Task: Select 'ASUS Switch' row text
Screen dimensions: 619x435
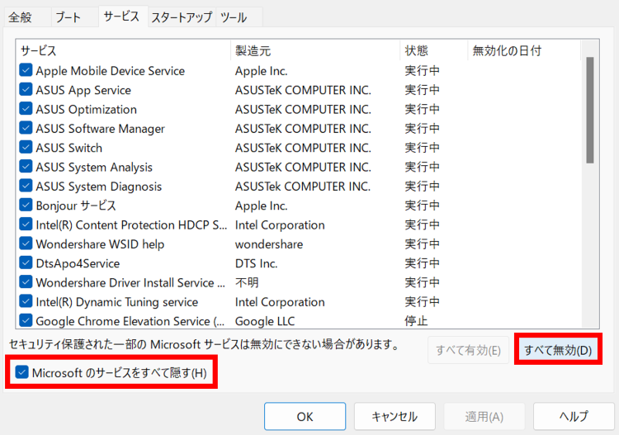Action: tap(69, 148)
